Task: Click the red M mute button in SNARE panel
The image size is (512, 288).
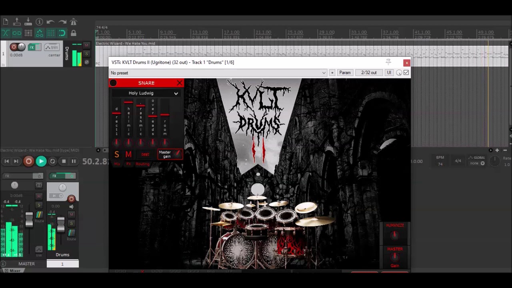Action: [x=128, y=154]
